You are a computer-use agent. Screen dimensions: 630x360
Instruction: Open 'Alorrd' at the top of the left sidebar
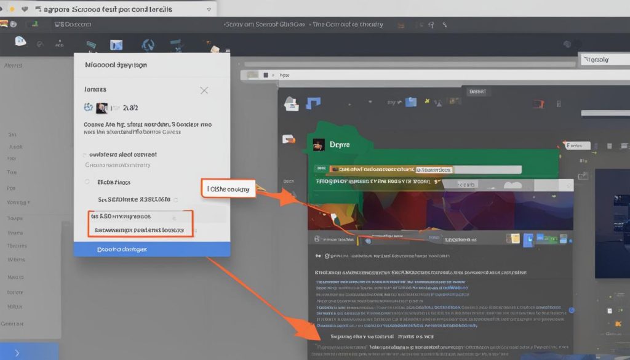[x=14, y=65]
